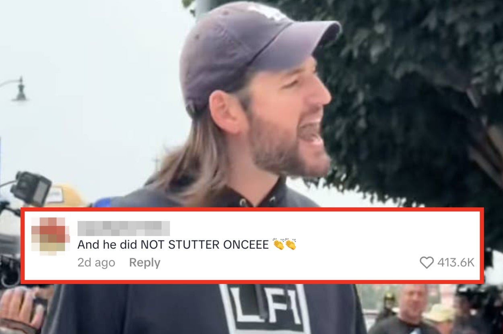
Task: Click the street lamp in the background
Action: [x=16, y=89]
